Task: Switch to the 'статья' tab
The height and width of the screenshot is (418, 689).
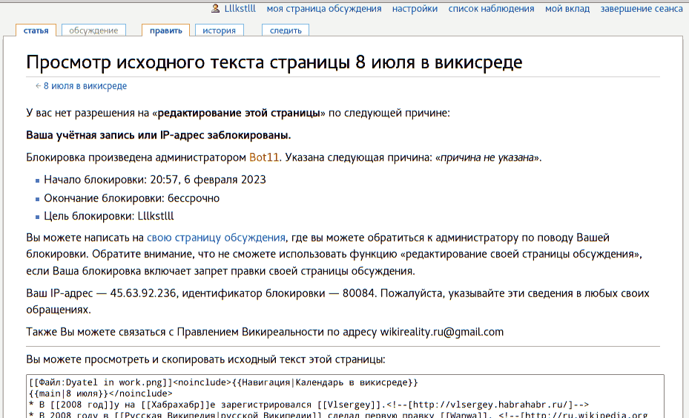Action: 36,30
